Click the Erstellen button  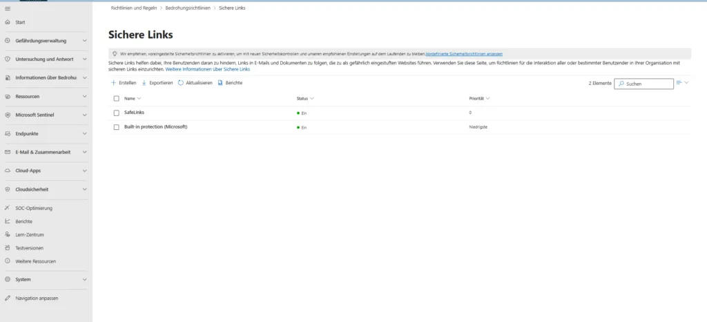tap(124, 83)
